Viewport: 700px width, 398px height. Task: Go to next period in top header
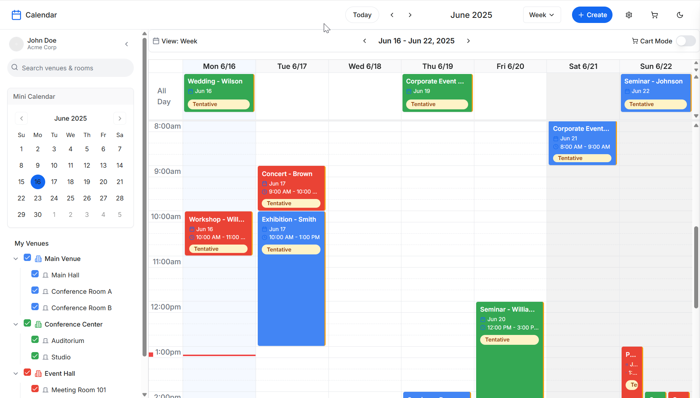(410, 15)
